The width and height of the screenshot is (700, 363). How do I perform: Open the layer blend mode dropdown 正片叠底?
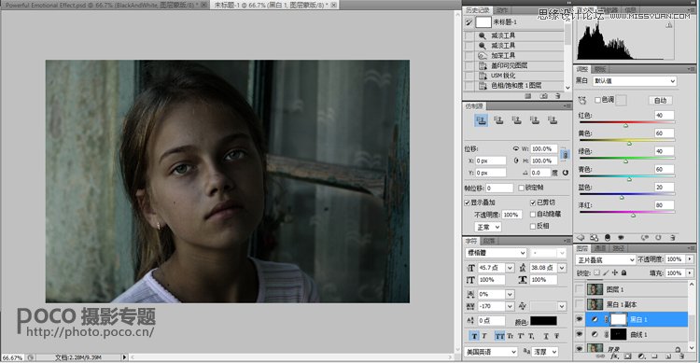tap(606, 259)
